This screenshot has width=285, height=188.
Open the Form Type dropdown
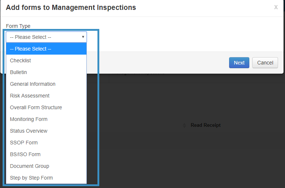tap(46, 37)
